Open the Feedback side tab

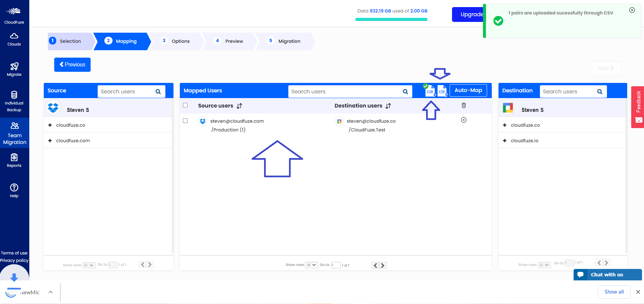point(638,107)
